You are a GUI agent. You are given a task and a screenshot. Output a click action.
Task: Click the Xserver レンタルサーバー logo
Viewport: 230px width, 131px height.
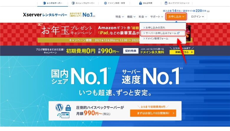(45, 15)
